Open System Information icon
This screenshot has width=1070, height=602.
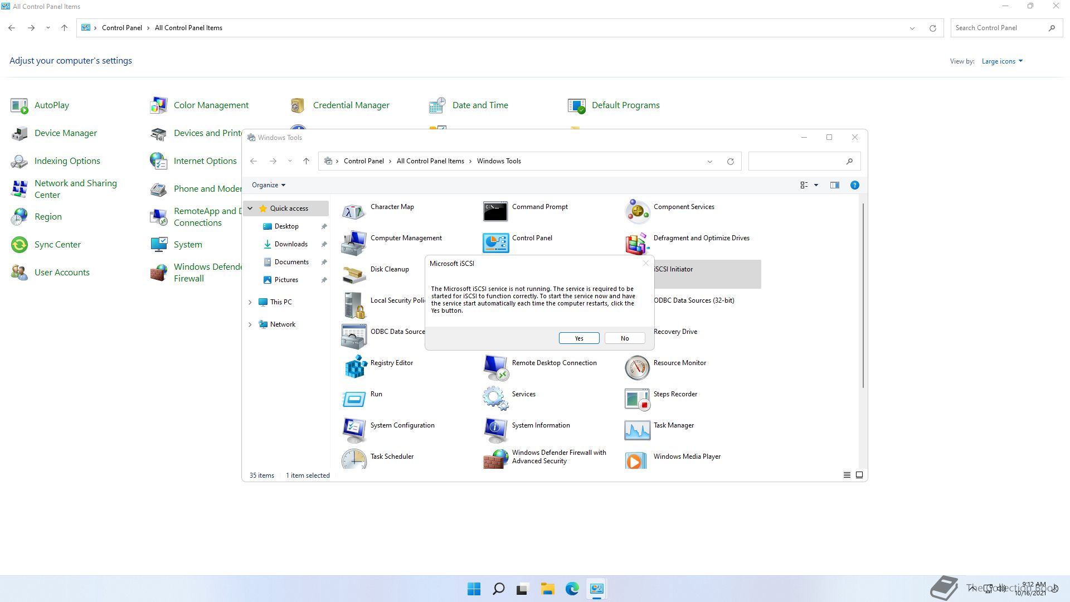coord(495,430)
